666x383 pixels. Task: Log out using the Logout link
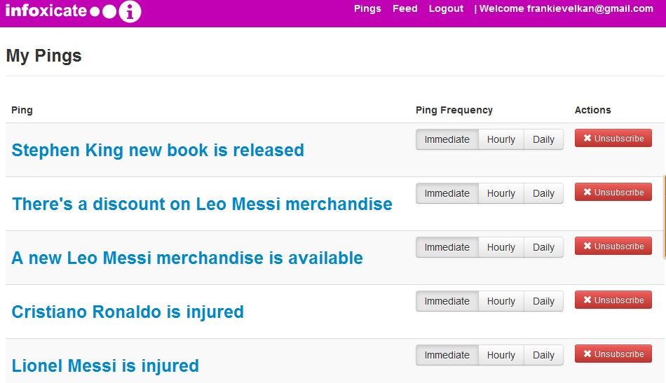(446, 9)
